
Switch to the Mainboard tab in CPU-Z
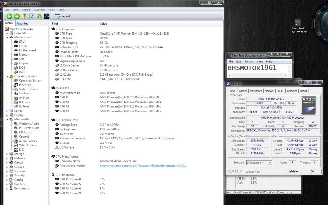point(256,91)
